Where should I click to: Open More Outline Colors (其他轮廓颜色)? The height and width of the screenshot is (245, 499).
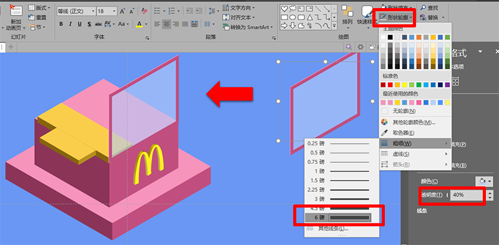pyautogui.click(x=415, y=122)
